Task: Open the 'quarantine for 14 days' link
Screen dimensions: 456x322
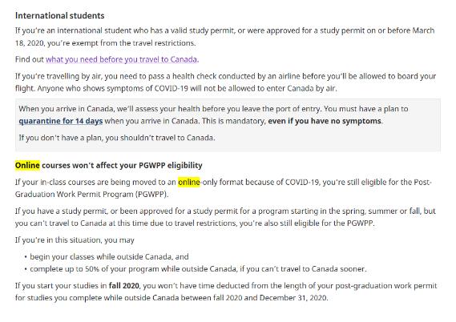Action: tap(60, 121)
